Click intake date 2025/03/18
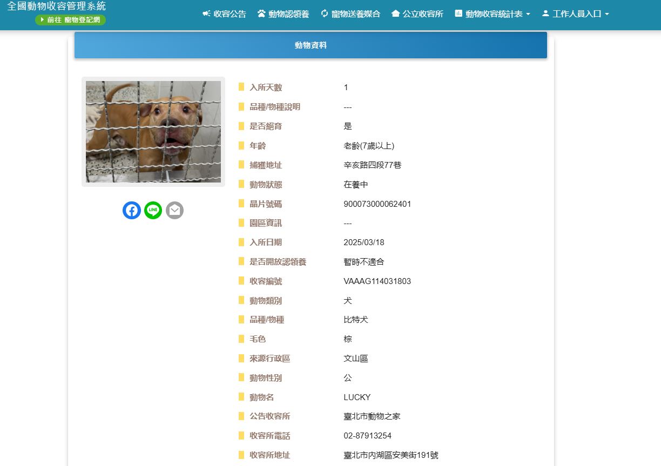Viewport: 661px width, 466px height. point(364,242)
